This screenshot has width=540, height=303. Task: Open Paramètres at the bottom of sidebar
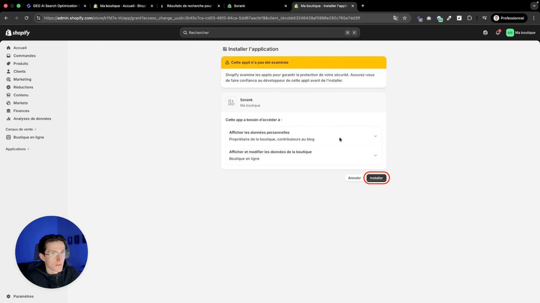click(23, 296)
